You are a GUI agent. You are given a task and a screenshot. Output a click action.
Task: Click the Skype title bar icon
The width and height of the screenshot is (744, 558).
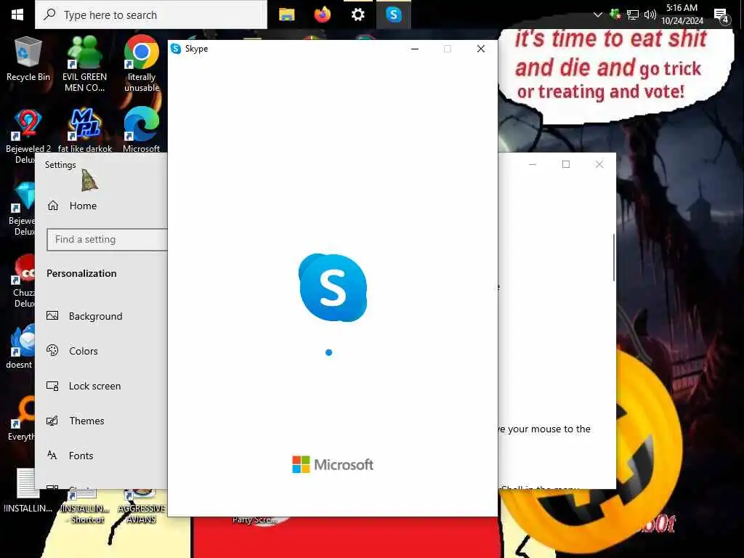click(x=176, y=49)
